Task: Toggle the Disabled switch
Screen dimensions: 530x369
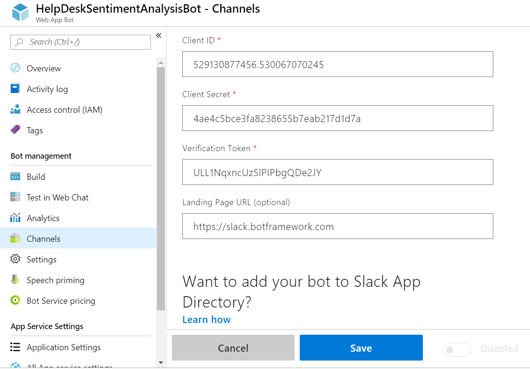Action: pos(457,349)
